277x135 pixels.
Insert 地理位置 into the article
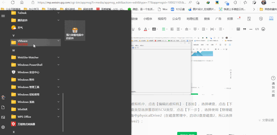(192, 19)
